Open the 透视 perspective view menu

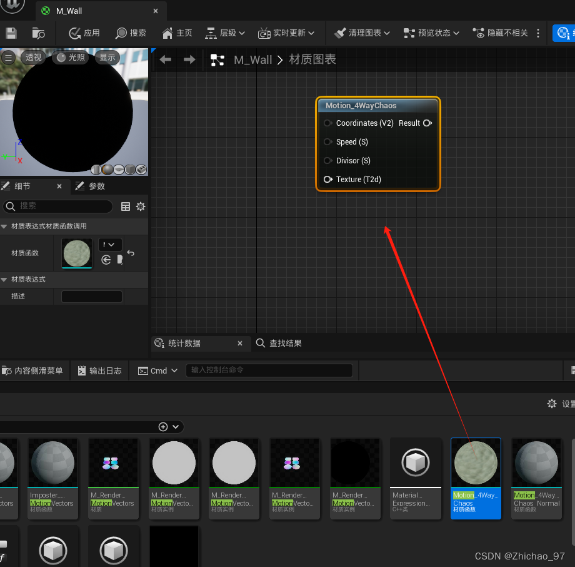pos(33,58)
